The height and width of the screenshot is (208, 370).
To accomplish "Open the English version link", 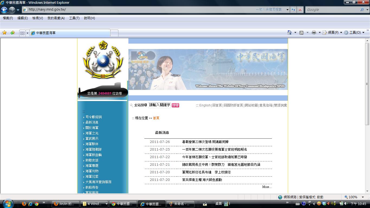I will pos(205,105).
